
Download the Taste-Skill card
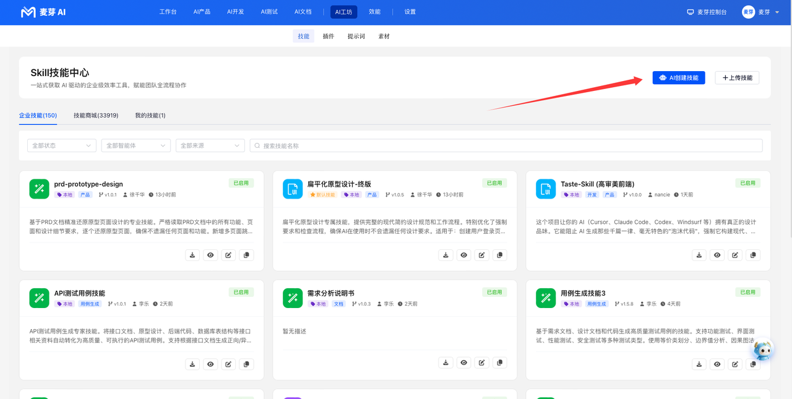(x=699, y=255)
